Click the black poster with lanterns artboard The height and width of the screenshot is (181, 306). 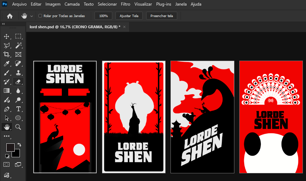[x=65, y=117]
